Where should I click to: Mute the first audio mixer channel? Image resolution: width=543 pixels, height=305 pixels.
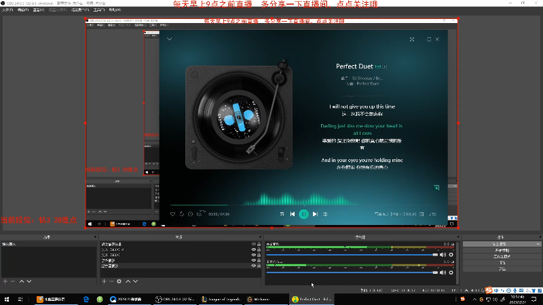tap(443, 254)
